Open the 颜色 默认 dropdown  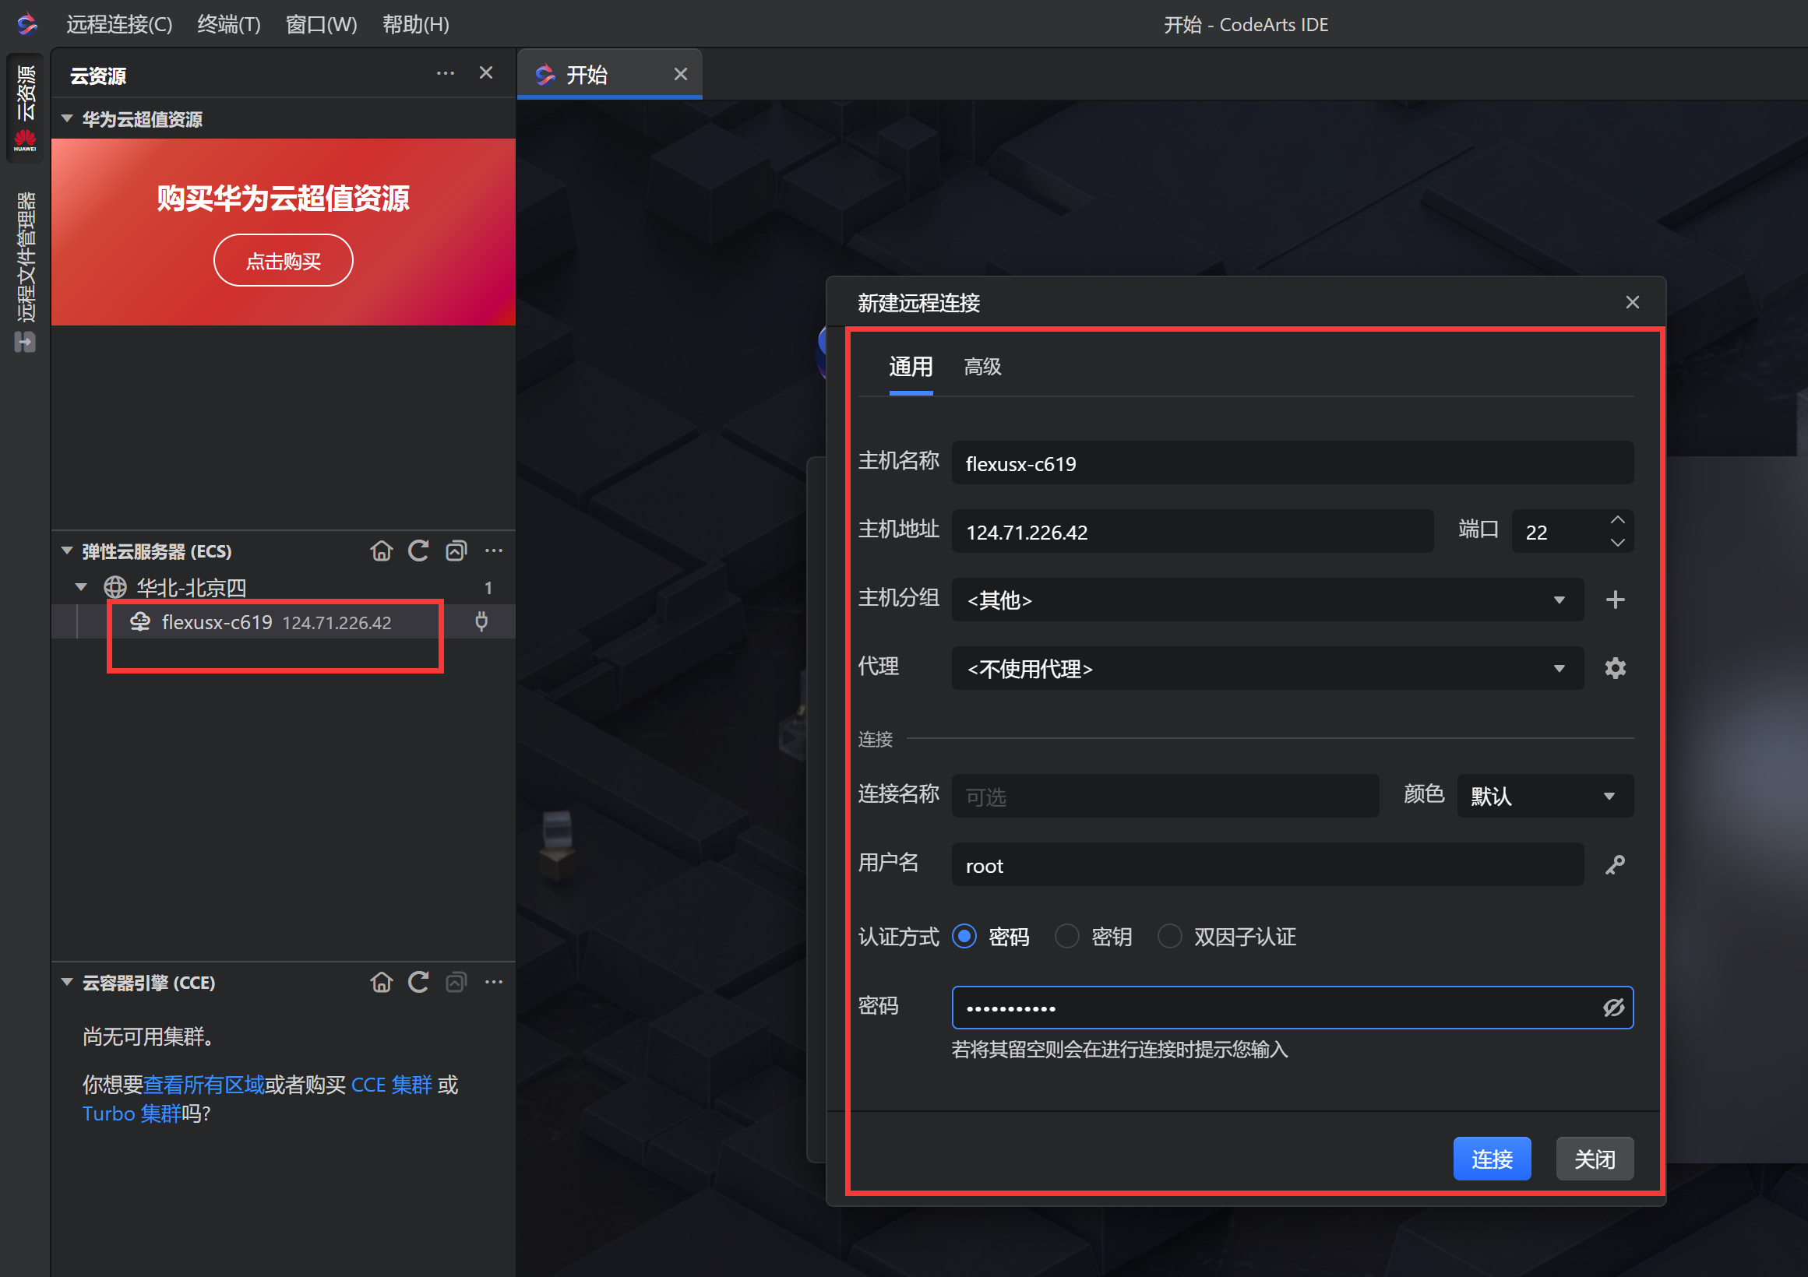(x=1545, y=796)
